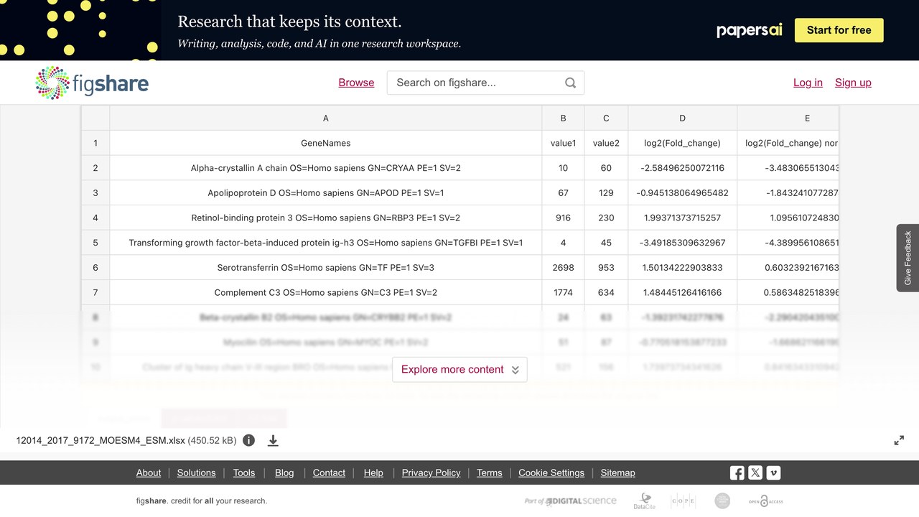Focus the Search on figshare field
Screen dimensions: 919x517
(x=485, y=83)
